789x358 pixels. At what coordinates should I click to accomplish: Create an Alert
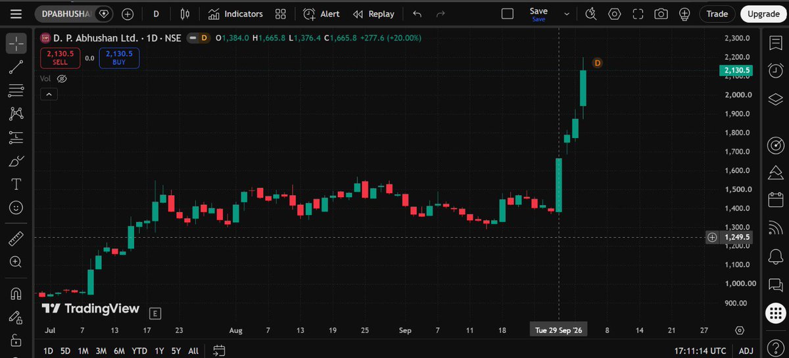point(322,14)
